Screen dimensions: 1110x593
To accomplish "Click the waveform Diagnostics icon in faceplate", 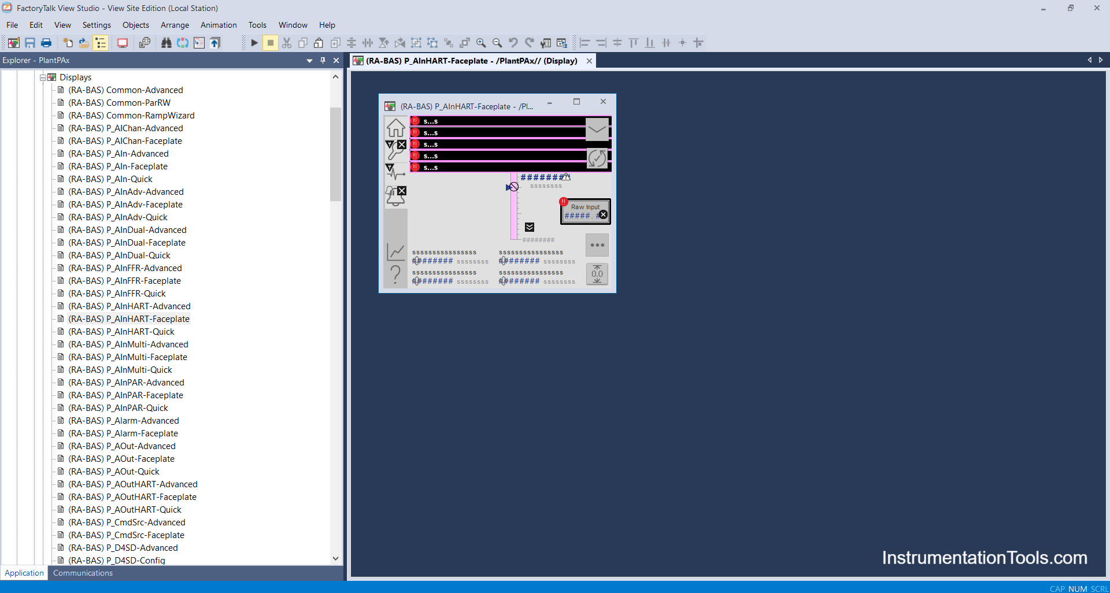I will pyautogui.click(x=396, y=172).
